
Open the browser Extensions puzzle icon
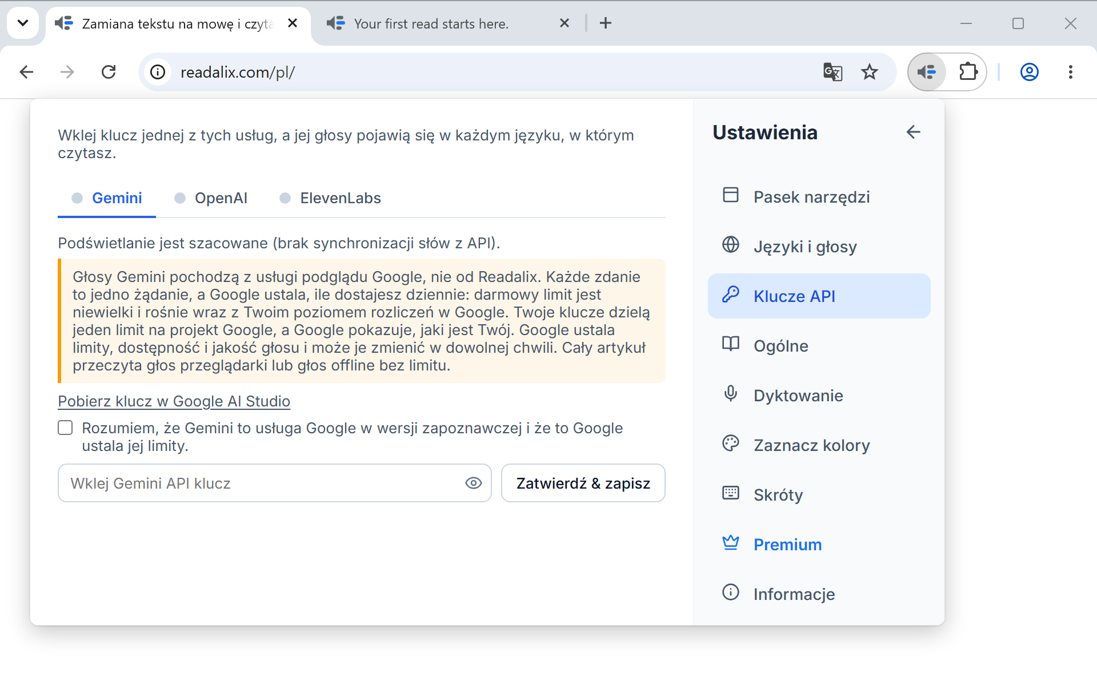968,72
